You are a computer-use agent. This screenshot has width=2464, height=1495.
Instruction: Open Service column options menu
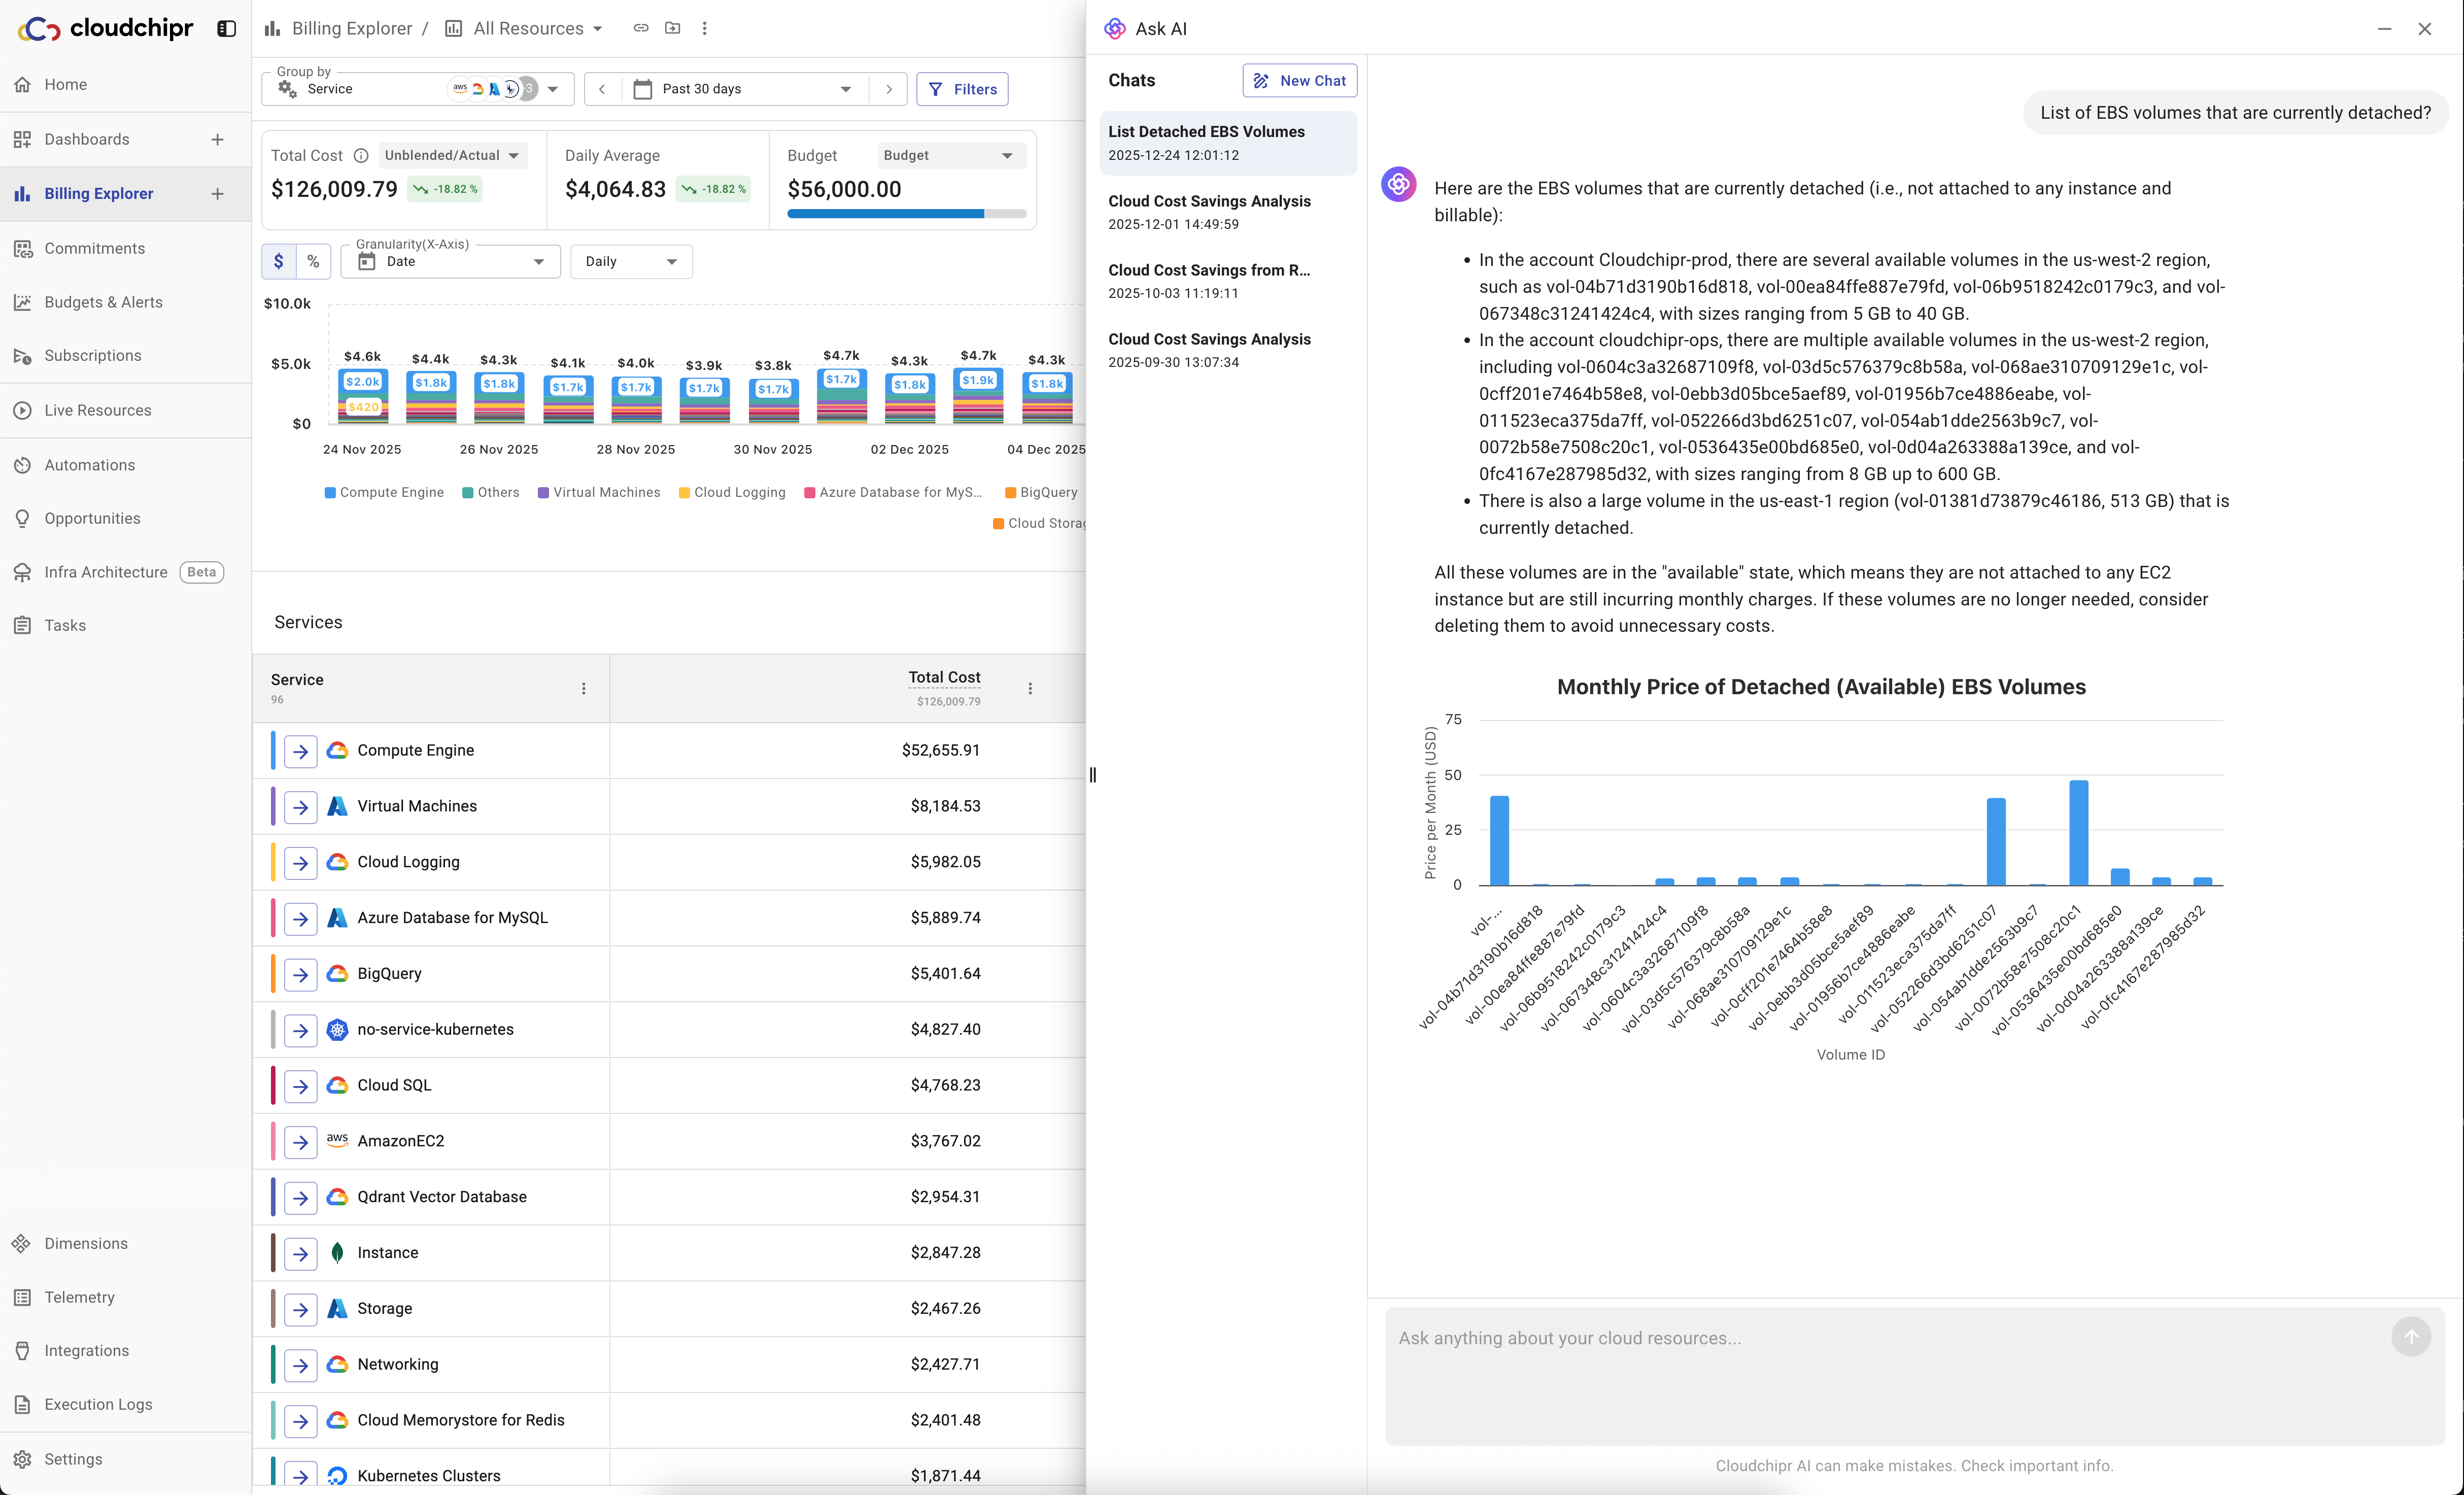coord(584,688)
